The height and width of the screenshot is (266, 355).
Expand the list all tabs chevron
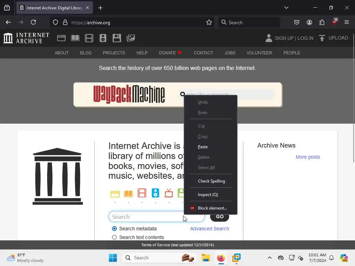(x=286, y=8)
